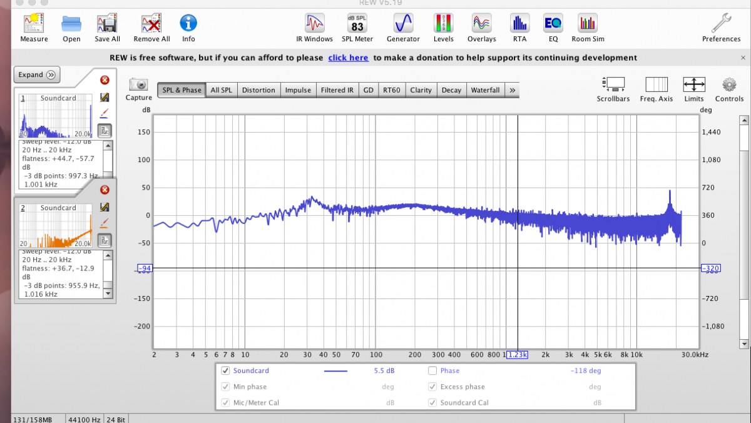Image resolution: width=751 pixels, height=423 pixels.
Task: Toggle the Min phase checkbox
Action: (x=225, y=387)
